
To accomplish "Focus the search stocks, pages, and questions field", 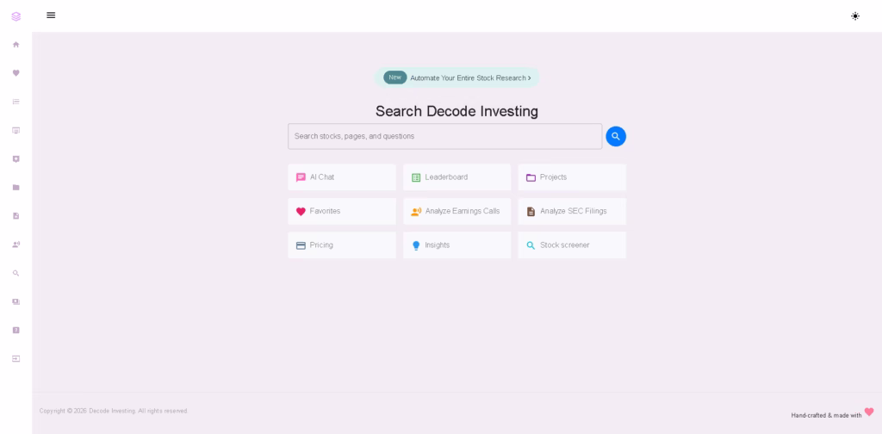I will pos(444,136).
